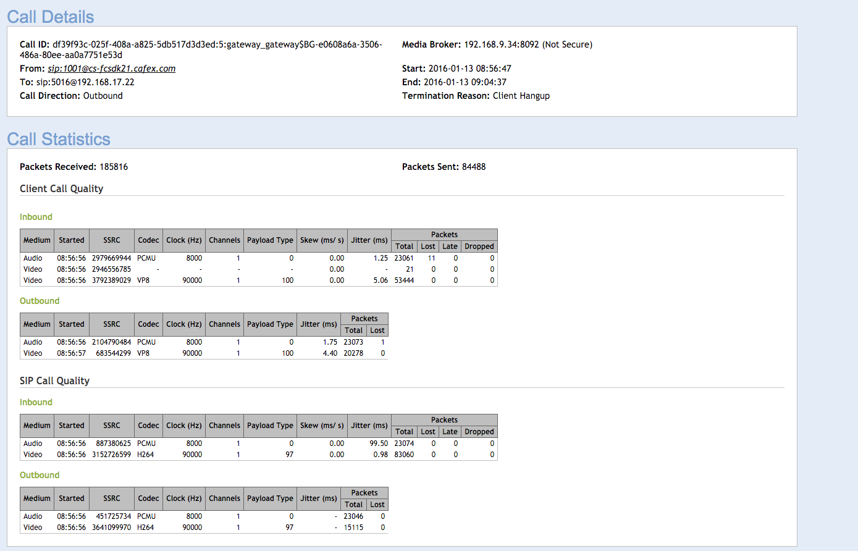Click the lost packets value 11
This screenshot has height=551, width=858.
(431, 258)
